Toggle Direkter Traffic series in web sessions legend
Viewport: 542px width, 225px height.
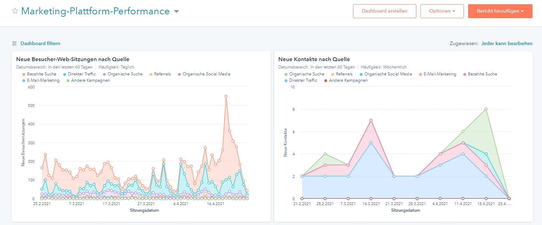82,74
